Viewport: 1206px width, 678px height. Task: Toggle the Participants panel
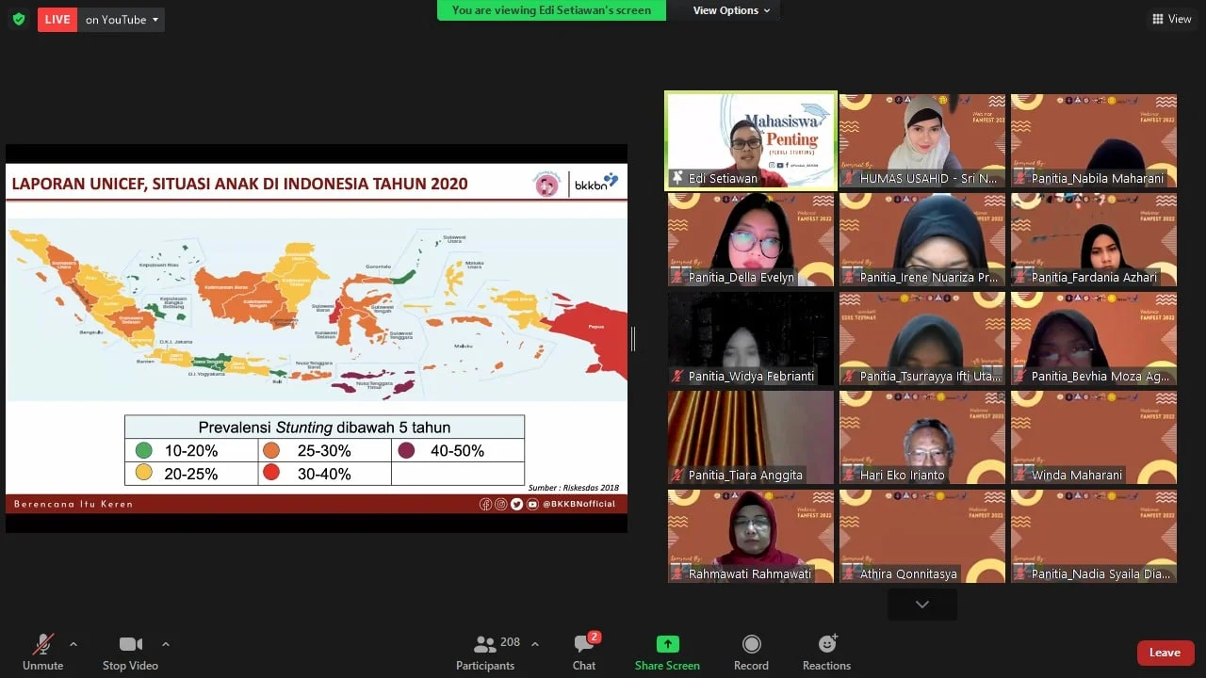[486, 652]
